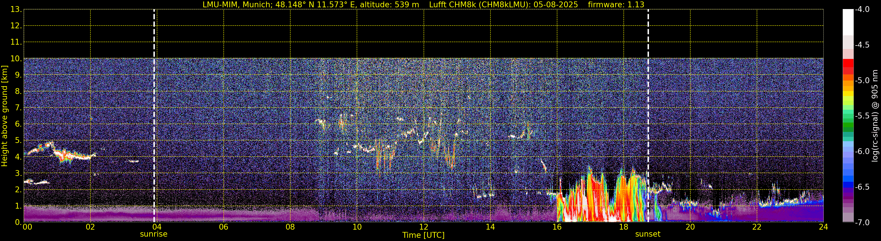Image resolution: width=881 pixels, height=241 pixels.
Task: Pick the white segment at the colorbar top
Action: [x=848, y=22]
